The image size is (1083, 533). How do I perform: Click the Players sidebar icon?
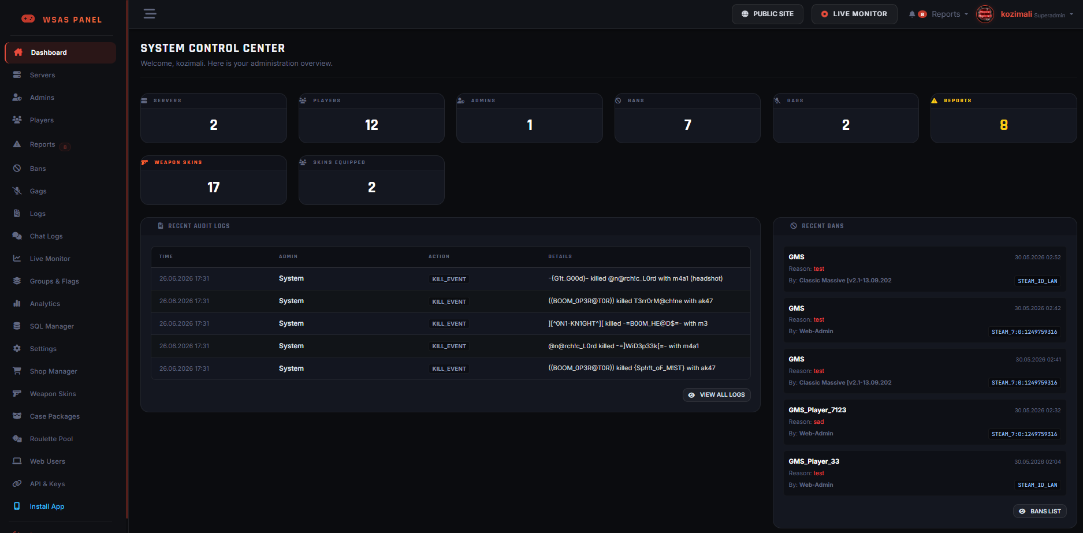point(17,120)
